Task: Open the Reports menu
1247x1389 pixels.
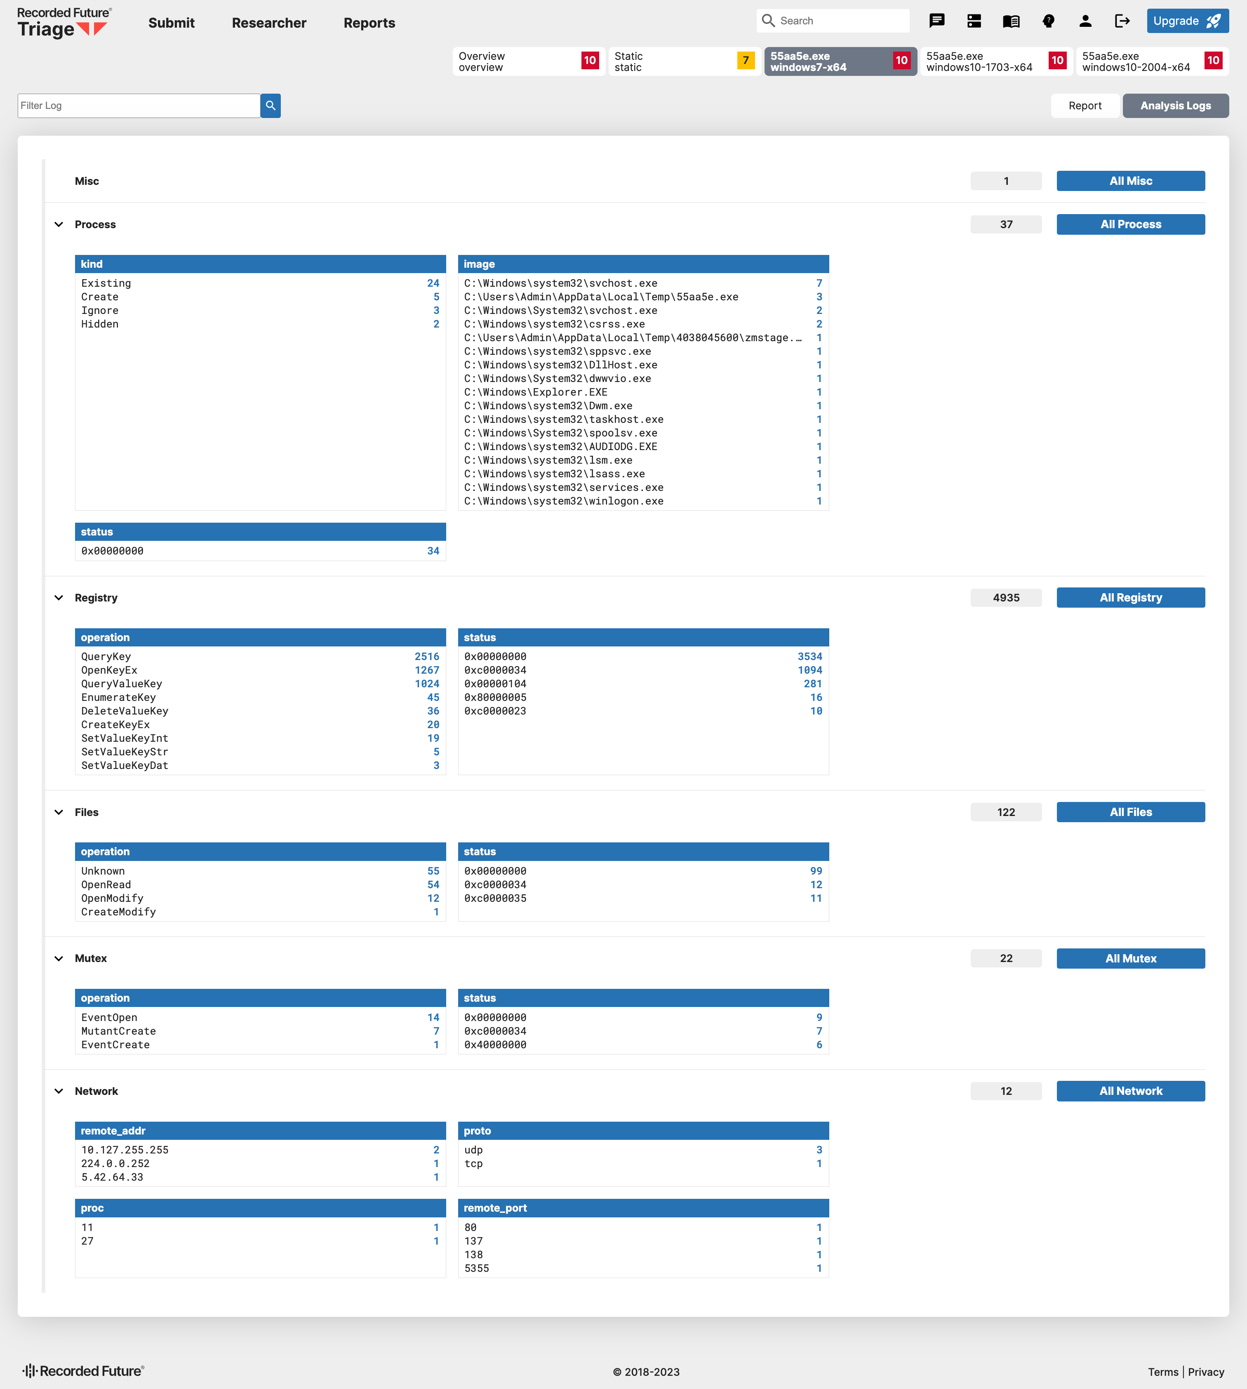Action: pos(369,23)
